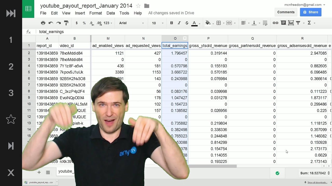Undo the last action

tap(51, 23)
